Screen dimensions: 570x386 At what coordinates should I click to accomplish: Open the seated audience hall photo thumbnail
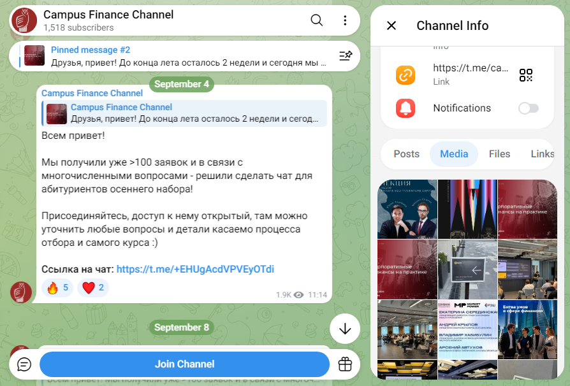pyautogui.click(x=407, y=330)
